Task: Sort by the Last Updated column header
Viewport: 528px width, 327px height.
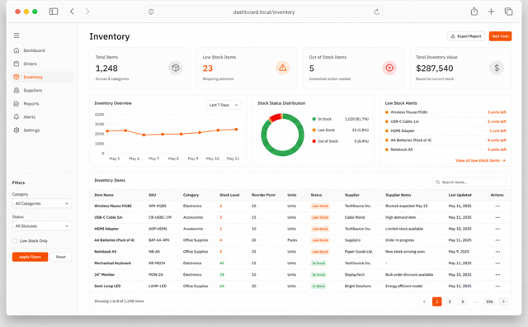Action: point(460,195)
